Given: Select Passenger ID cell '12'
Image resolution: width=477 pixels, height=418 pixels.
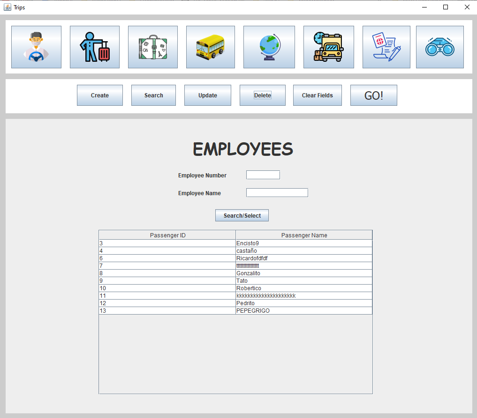Looking at the screenshot, I should click(x=167, y=303).
